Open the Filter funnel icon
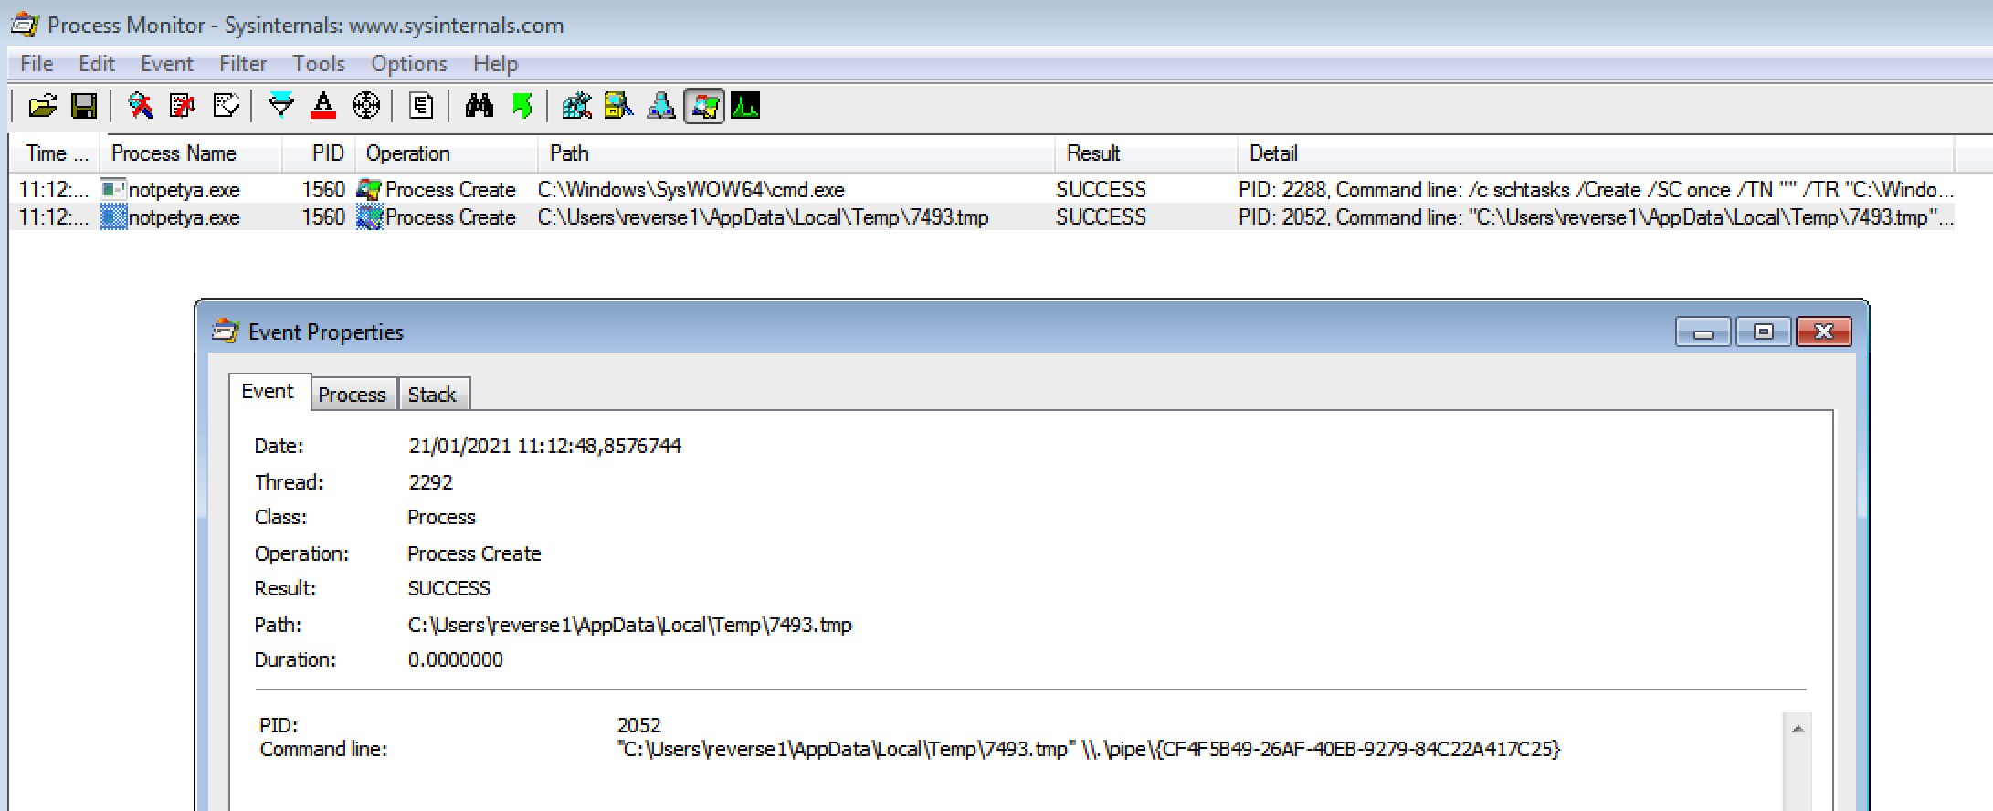 click(x=281, y=107)
